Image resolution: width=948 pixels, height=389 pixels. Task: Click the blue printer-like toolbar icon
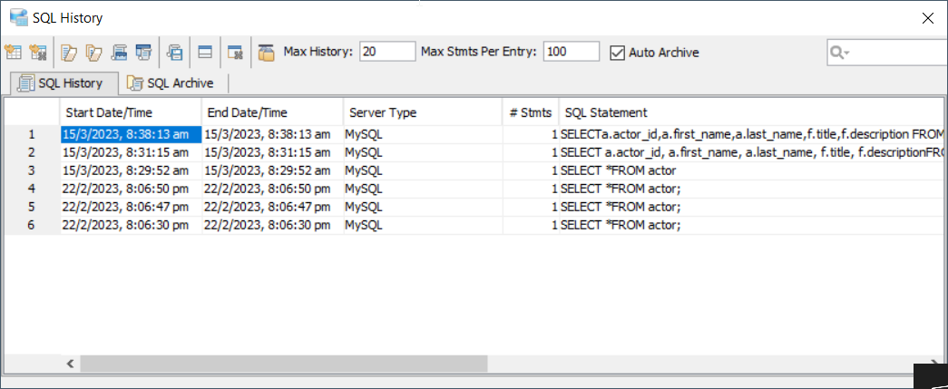119,53
